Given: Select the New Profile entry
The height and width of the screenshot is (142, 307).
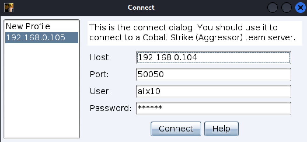Looking at the screenshot, I should pyautogui.click(x=28, y=27).
